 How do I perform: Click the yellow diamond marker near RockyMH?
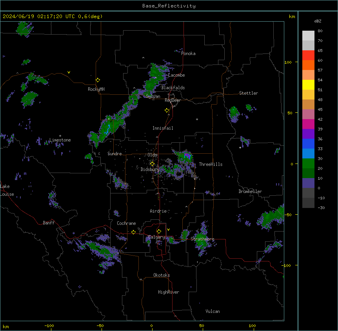[98, 80]
